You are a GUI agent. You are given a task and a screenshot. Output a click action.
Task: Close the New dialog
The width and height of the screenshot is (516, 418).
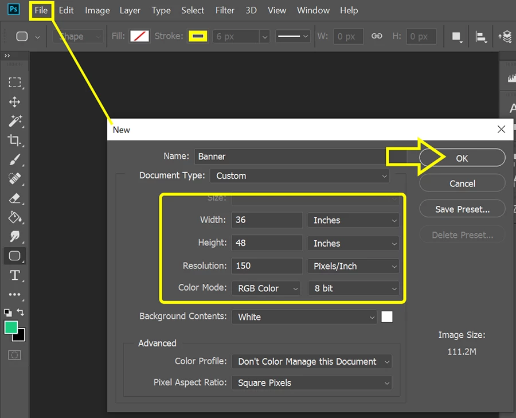click(x=501, y=130)
